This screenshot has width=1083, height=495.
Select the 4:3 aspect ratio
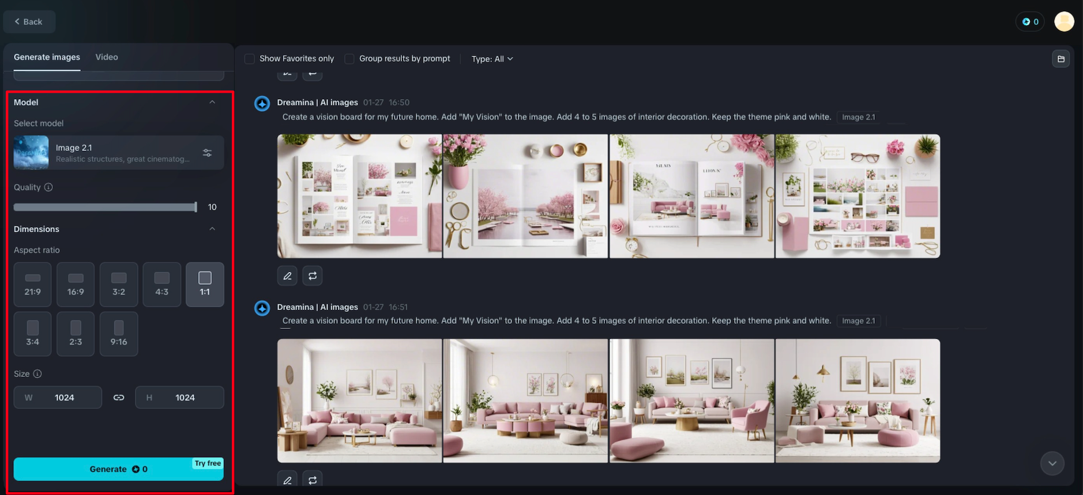[x=162, y=284]
